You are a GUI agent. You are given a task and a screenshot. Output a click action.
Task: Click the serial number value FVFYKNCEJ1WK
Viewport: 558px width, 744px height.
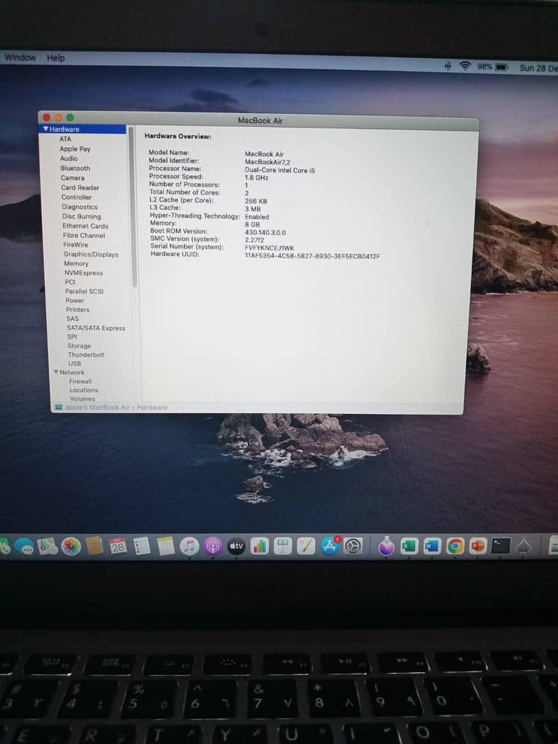(270, 248)
